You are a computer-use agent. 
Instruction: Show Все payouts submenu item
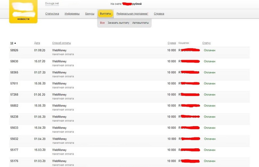coord(102,23)
